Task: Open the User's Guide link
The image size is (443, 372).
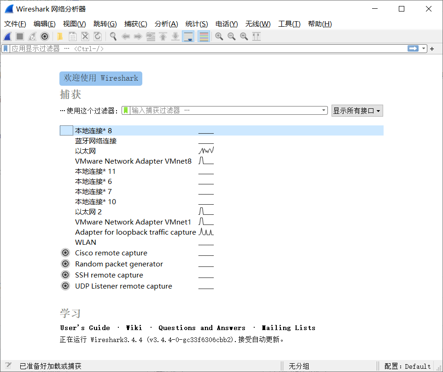Action: (85, 328)
